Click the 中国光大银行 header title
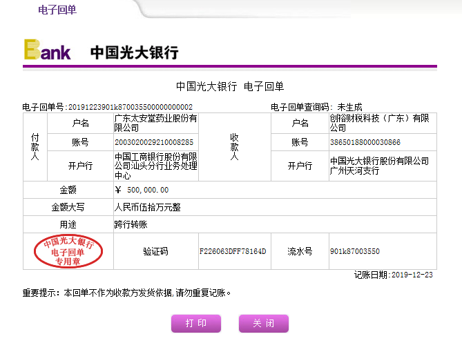 click(x=135, y=52)
